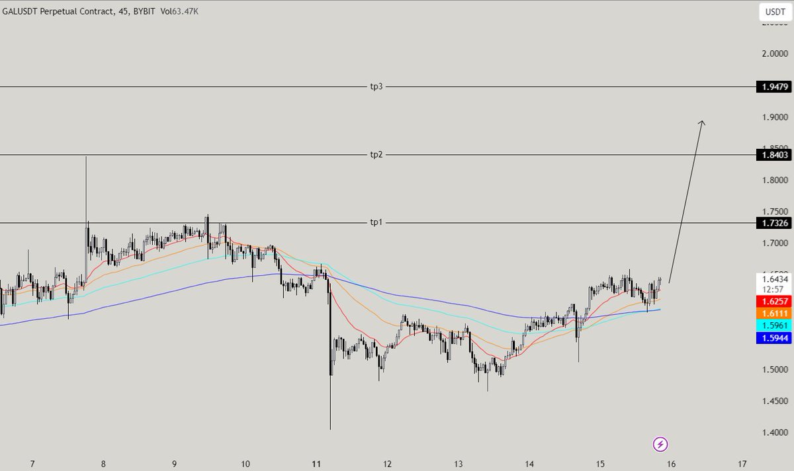Screen dimensions: 794x471
Task: Click date 12 on the time axis
Action: coord(388,463)
